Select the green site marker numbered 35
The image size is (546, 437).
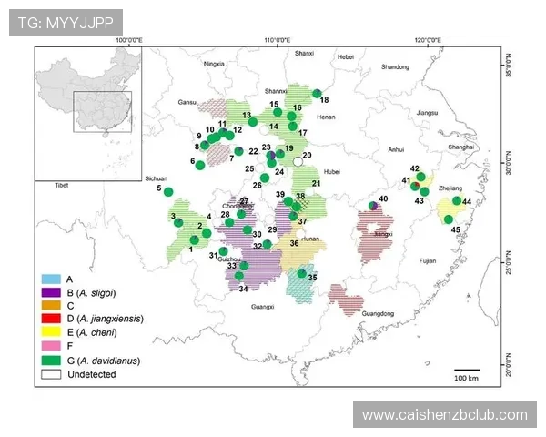(302, 273)
